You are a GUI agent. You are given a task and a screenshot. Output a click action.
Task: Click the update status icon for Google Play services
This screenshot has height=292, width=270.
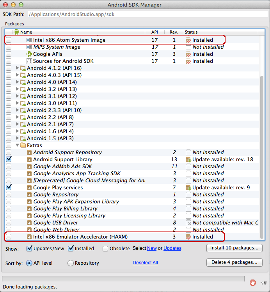188,188
